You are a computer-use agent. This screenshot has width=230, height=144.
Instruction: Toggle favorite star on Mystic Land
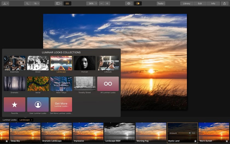coord(195,141)
